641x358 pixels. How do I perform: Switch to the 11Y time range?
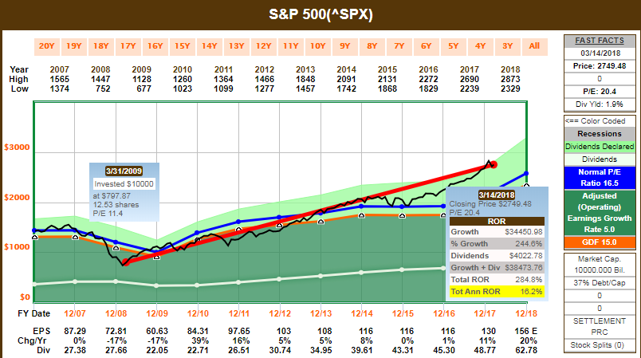pyautogui.click(x=291, y=46)
